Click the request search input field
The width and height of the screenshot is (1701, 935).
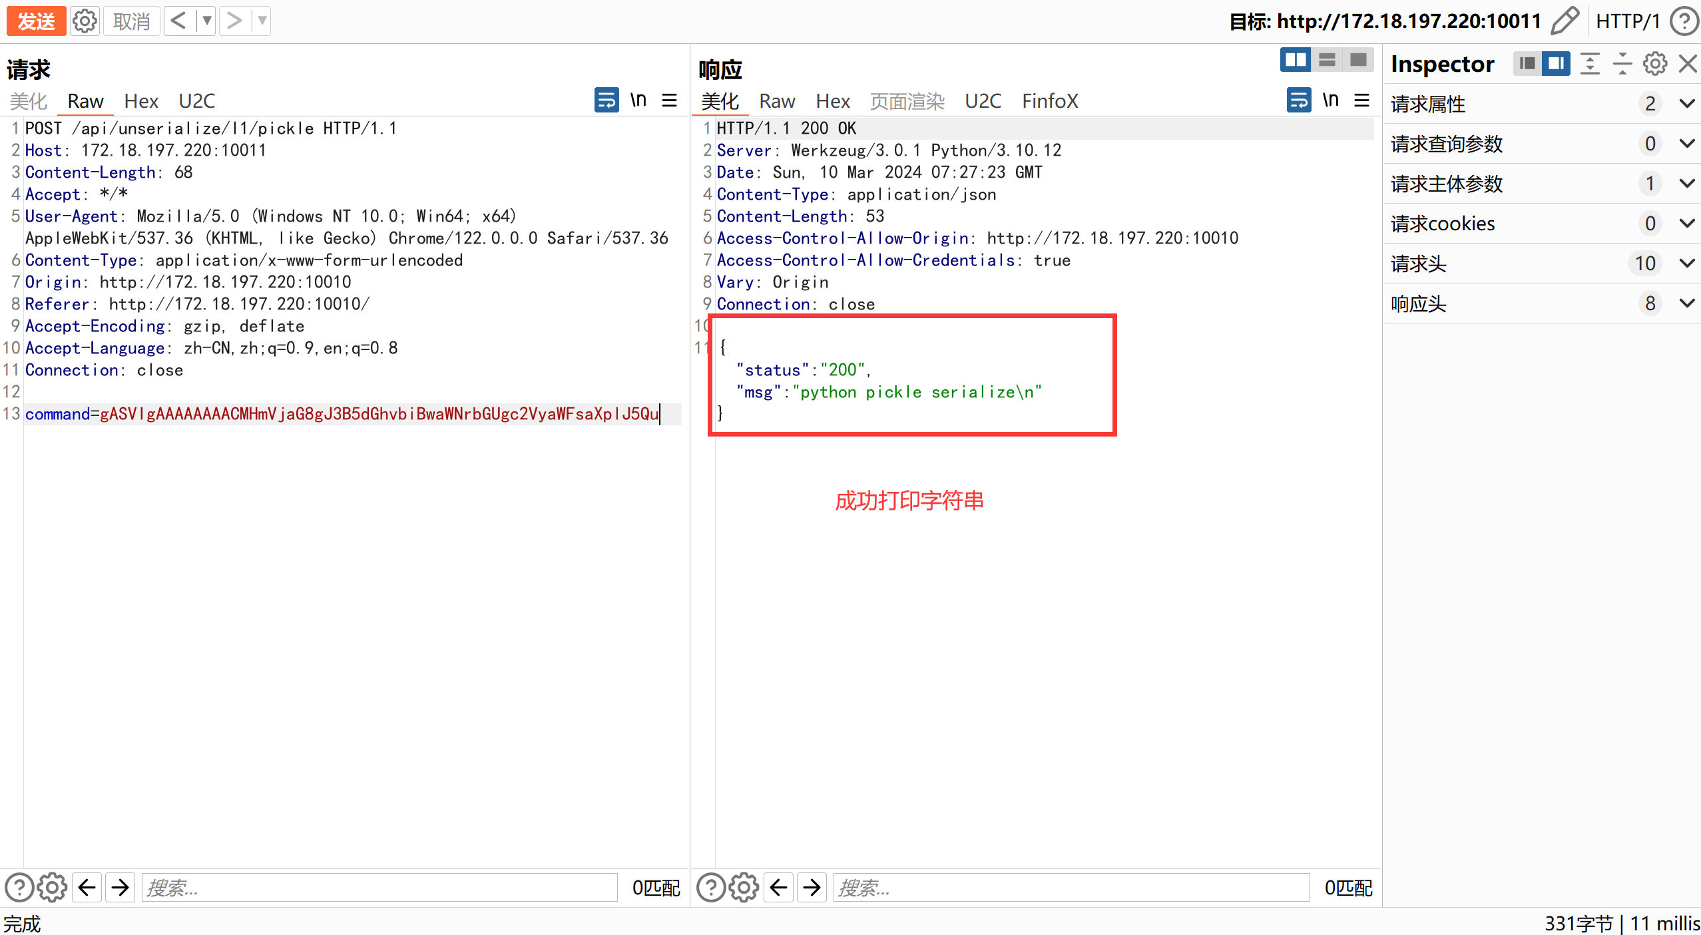tap(379, 887)
